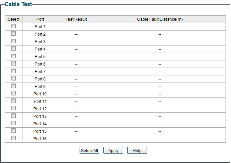Check the box for Port 7
The height and width of the screenshot is (163, 231).
tap(14, 71)
